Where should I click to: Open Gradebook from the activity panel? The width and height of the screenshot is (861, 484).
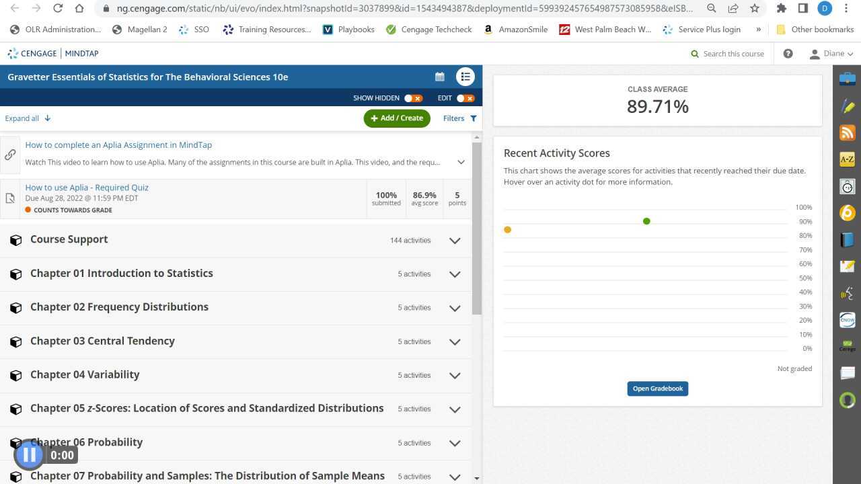[657, 389]
